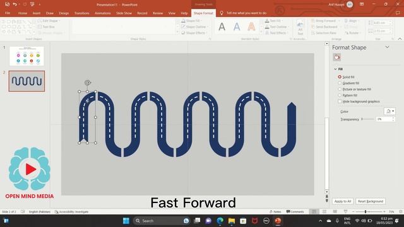404x227 pixels.
Task: Switch to the Slide Show tab
Action: [x=124, y=13]
